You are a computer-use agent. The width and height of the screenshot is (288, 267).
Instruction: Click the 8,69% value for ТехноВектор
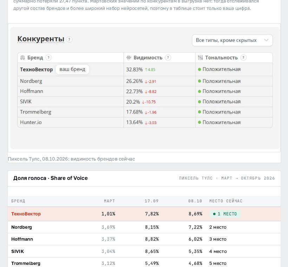point(195,214)
